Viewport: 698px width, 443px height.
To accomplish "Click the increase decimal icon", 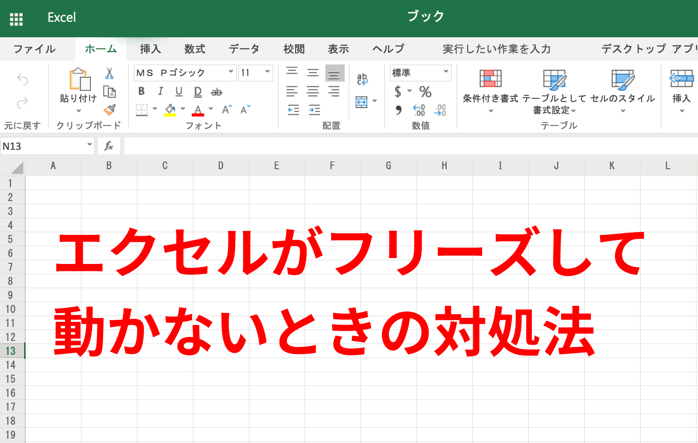I will [418, 110].
